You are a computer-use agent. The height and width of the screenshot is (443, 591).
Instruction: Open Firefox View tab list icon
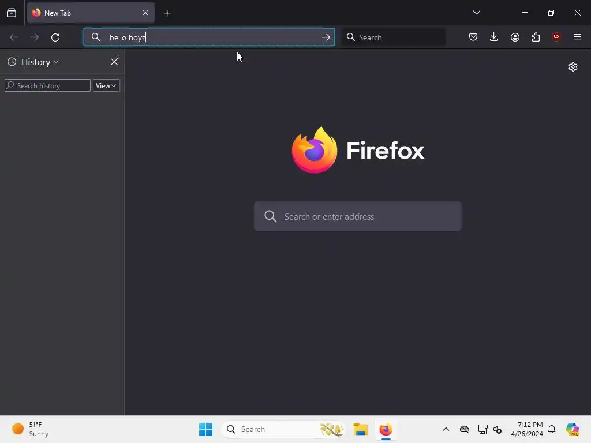pyautogui.click(x=12, y=13)
